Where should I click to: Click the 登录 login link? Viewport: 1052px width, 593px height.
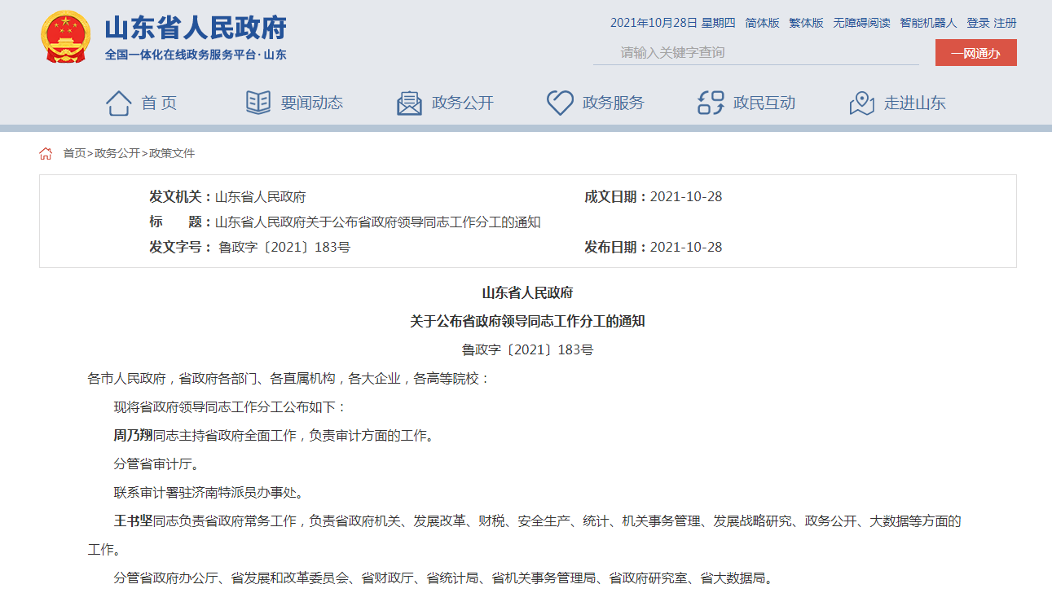pyautogui.click(x=978, y=23)
